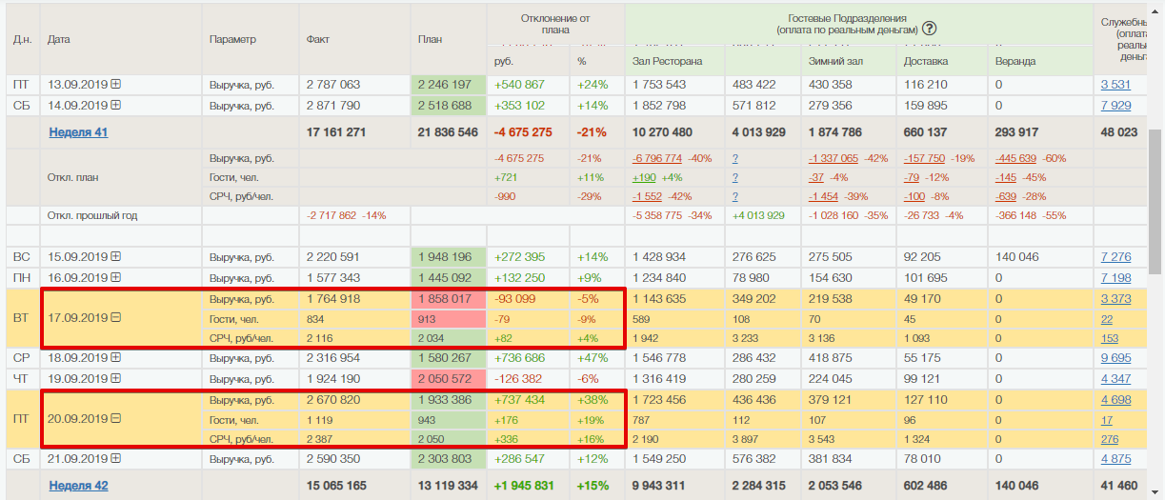Click the 7 929 service value link
Screen dimensions: 1165x500
coord(1115,106)
